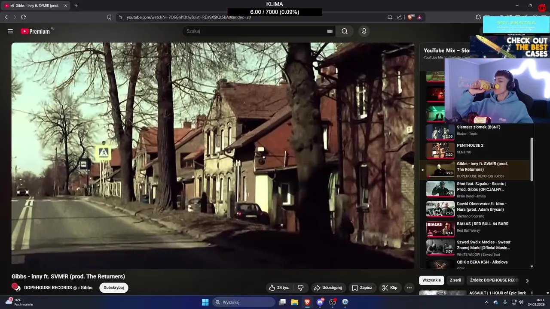550x309 pixels.
Task: Share this page from address bar
Action: point(400,17)
